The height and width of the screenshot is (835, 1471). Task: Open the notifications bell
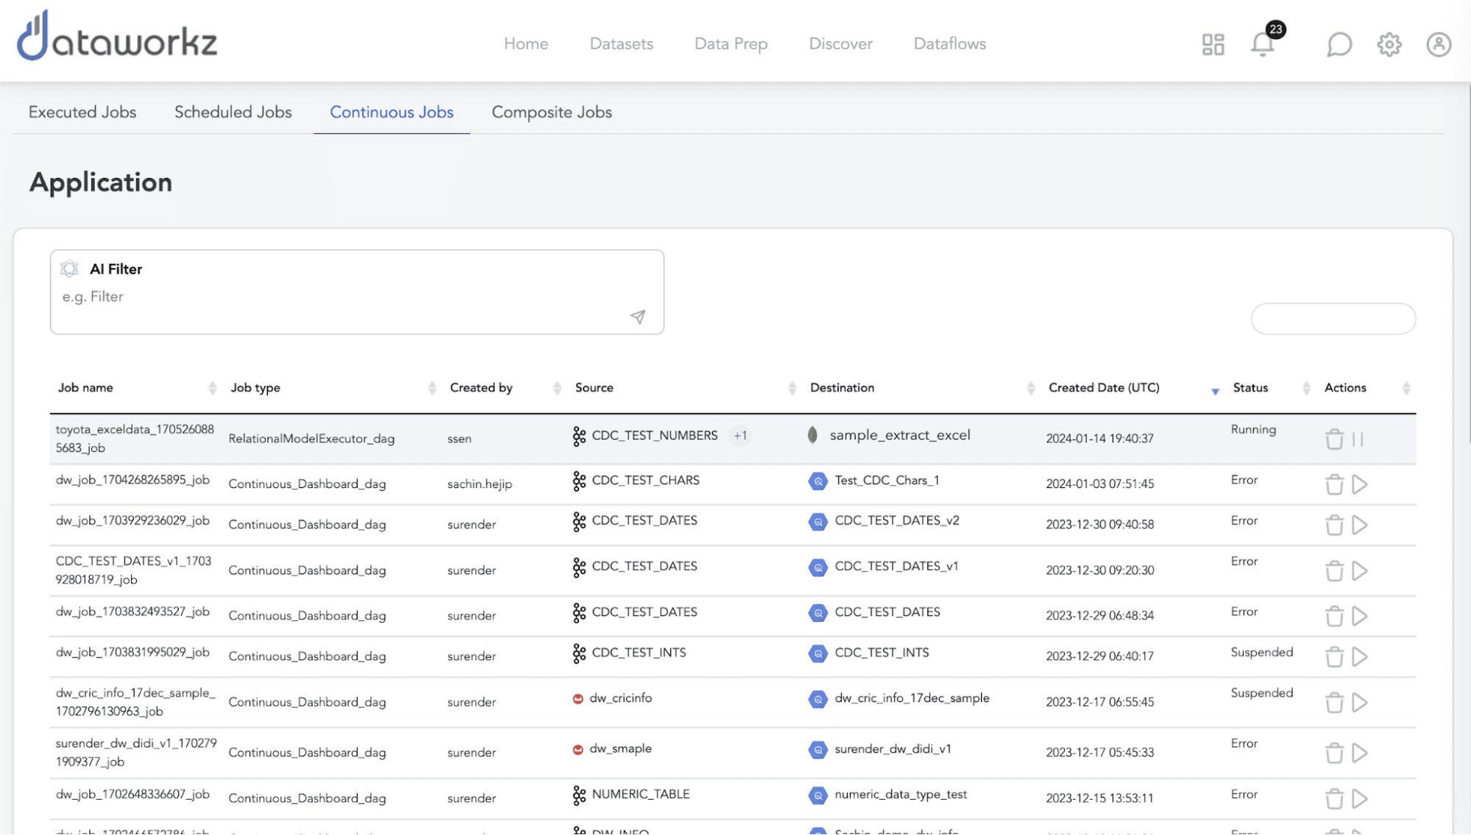[x=1262, y=44]
